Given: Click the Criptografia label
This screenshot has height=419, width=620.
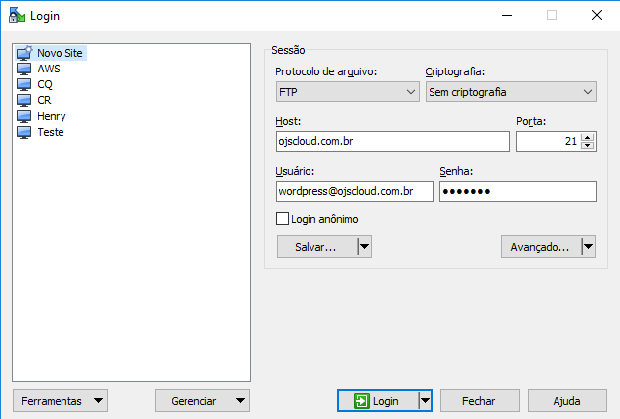Looking at the screenshot, I should pyautogui.click(x=454, y=71).
